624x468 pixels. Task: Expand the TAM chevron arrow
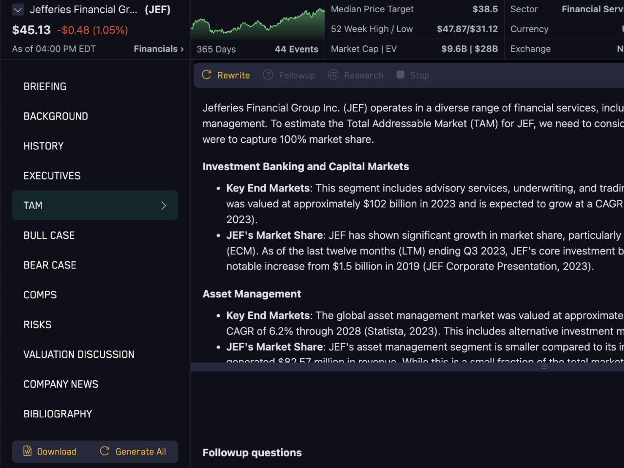[164, 206]
